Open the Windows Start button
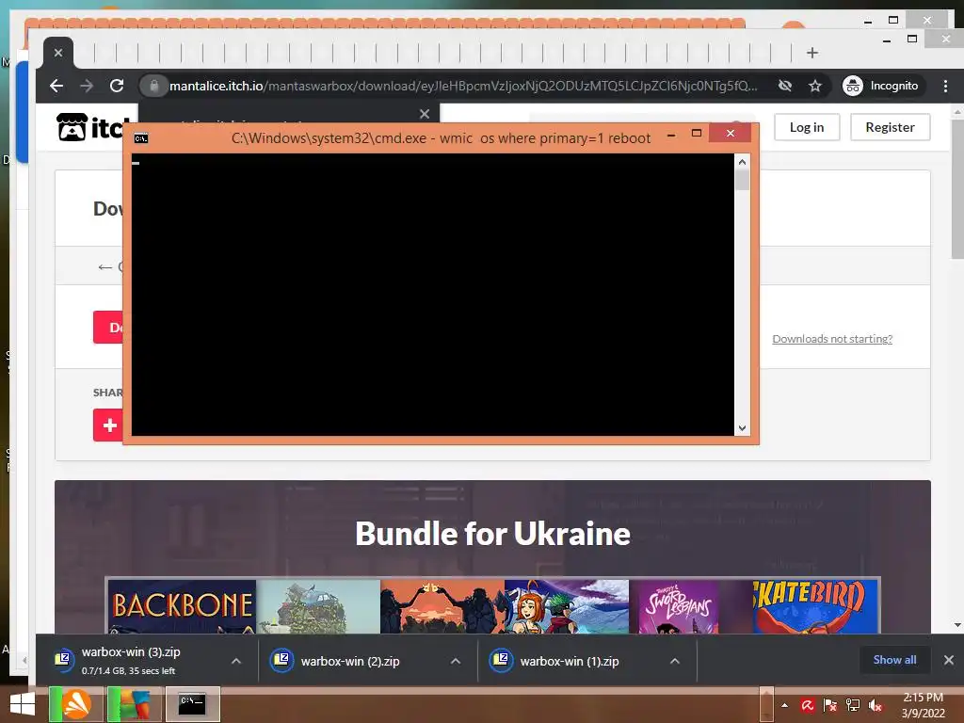 (23, 705)
